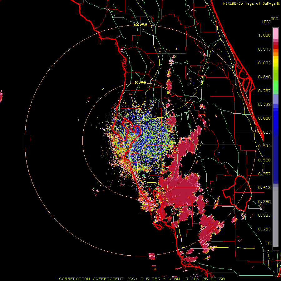Click the 00:30 timestamp
Image resolution: width=281 pixels, height=281 pixels.
point(217,279)
